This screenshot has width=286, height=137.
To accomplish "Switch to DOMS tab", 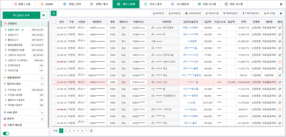I will [x=47, y=4].
